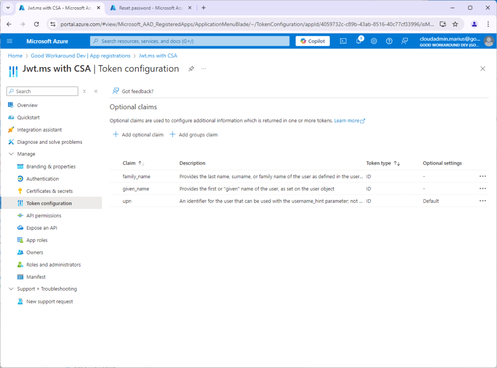Image resolution: width=497 pixels, height=368 pixels.
Task: Collapse the Support + Troubleshooting section
Action: pyautogui.click(x=12, y=289)
